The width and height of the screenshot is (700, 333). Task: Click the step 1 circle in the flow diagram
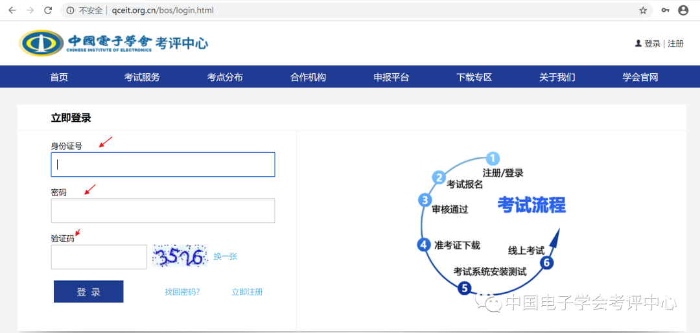[x=493, y=158]
